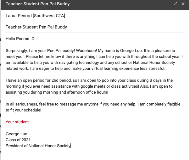
Task: Click the subject line field
Action: coord(36,27)
